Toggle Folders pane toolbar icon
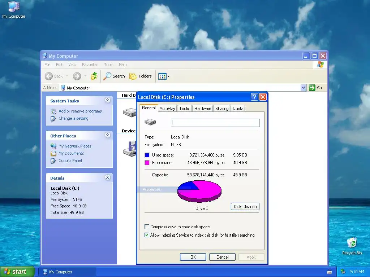370x277 pixels. coord(133,76)
